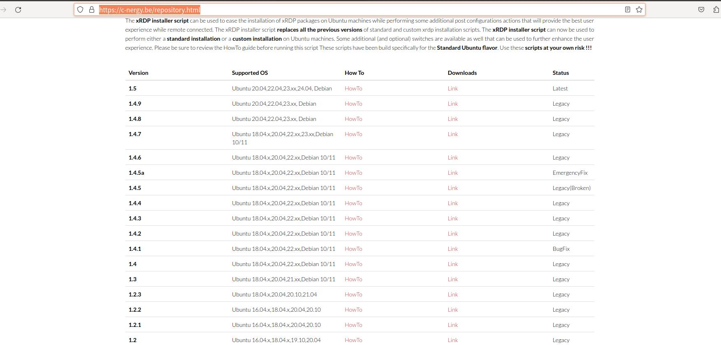
Task: Open HowTo for version 1.4.7
Action: [353, 134]
